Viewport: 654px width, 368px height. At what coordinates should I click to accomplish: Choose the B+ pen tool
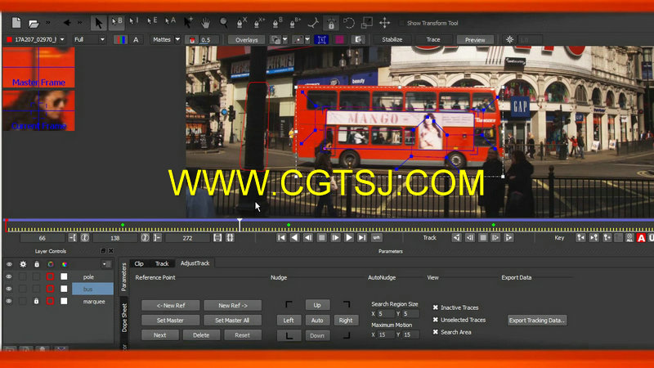coord(294,23)
